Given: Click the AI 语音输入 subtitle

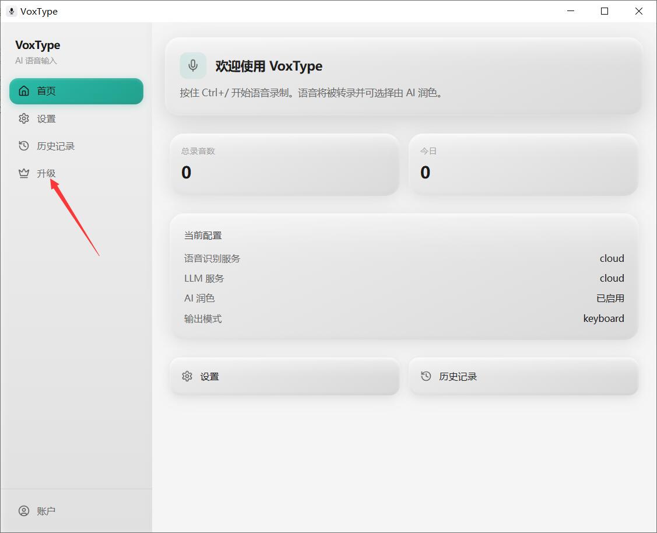Looking at the screenshot, I should click(36, 61).
